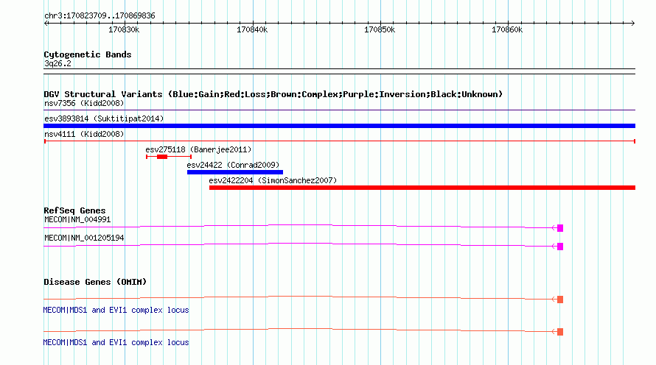Viewport: 656px width, 365px height.
Task: Select the blue esv24422 gain bar
Action: (x=235, y=172)
